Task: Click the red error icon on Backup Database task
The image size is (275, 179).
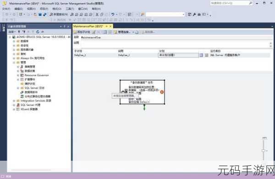Action: (x=162, y=92)
